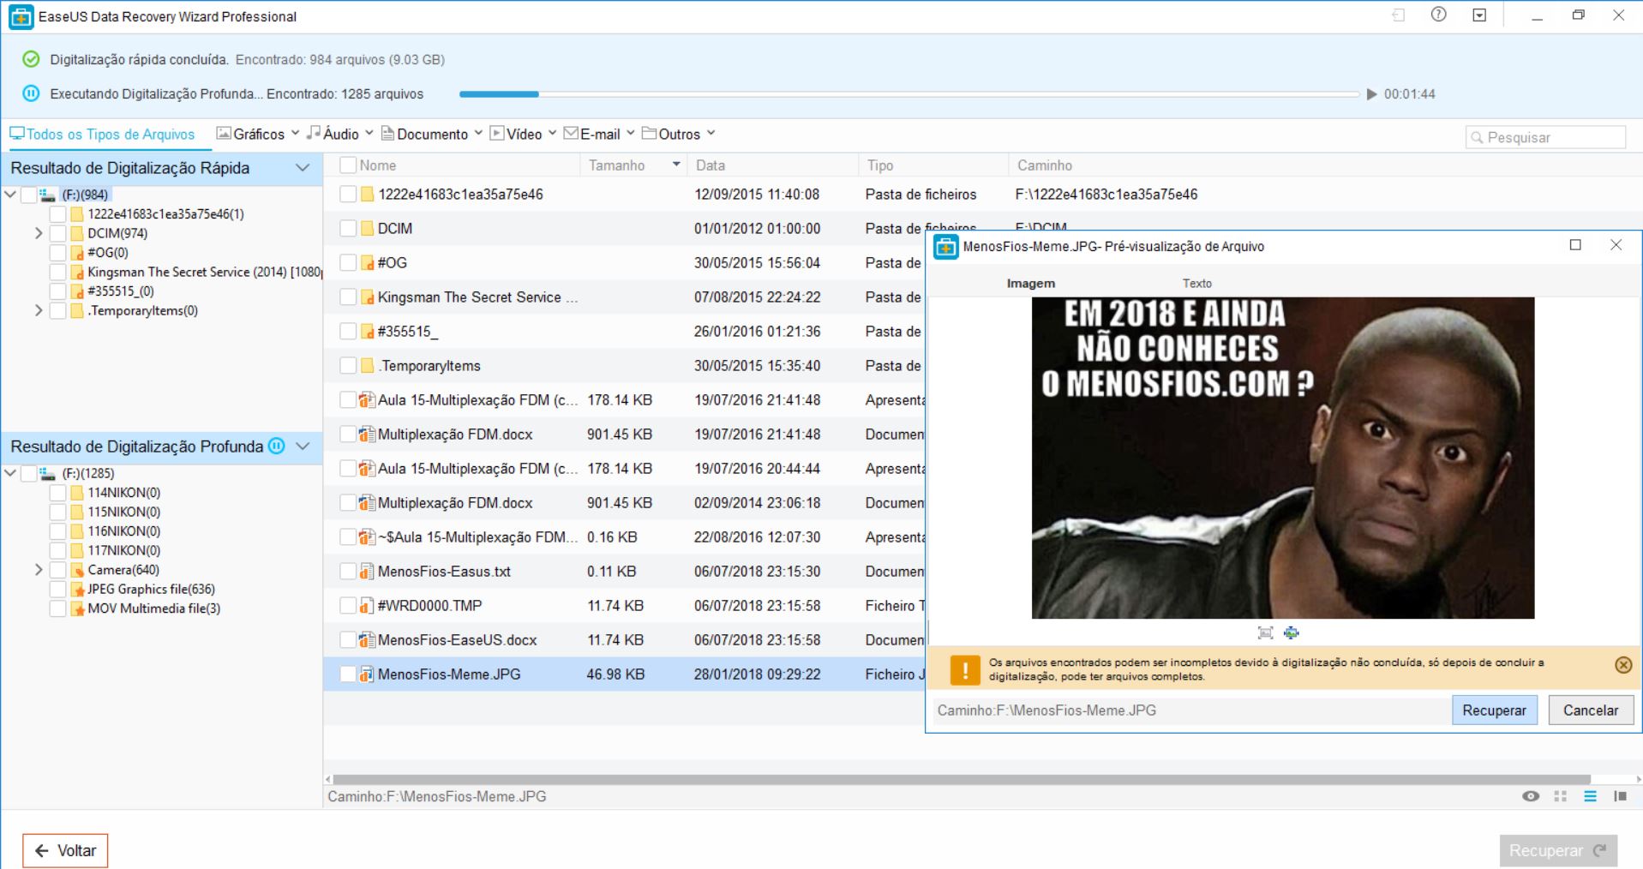Click the search magnifier icon in Pesquisar box
Viewport: 1643px width, 869px height.
pyautogui.click(x=1477, y=137)
